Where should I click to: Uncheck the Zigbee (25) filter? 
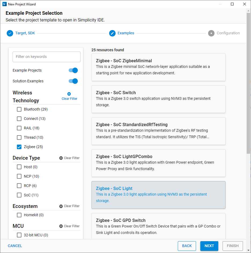tap(19, 147)
